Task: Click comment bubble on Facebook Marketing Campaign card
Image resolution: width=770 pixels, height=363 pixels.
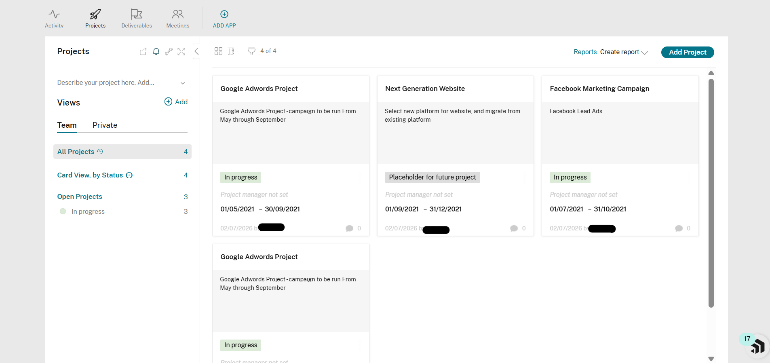Action: (x=679, y=228)
